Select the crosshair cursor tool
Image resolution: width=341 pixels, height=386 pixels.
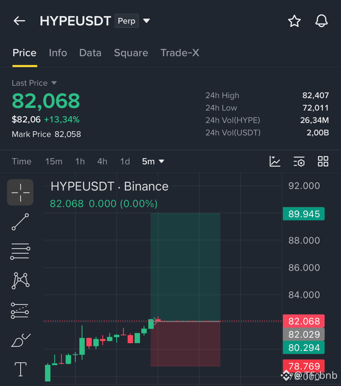20,192
